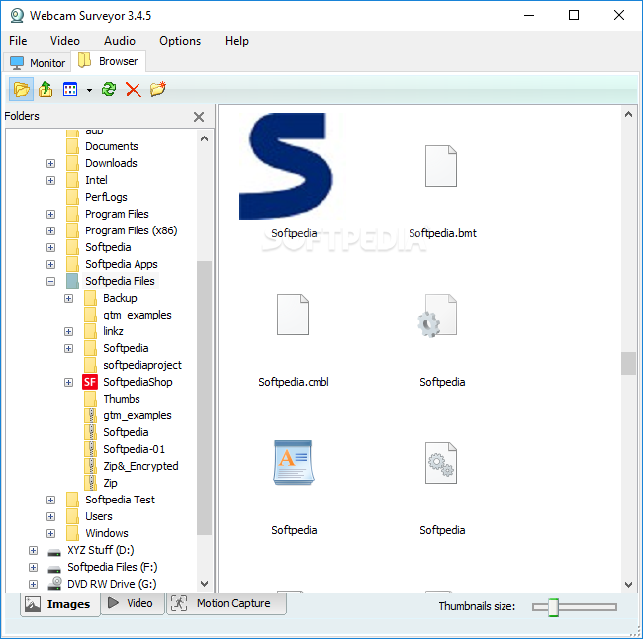Select the PerfLogs folder
This screenshot has width=643, height=639.
coord(106,197)
